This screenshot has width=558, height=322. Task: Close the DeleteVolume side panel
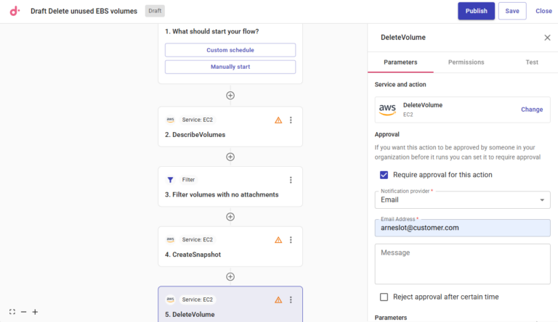pyautogui.click(x=547, y=38)
